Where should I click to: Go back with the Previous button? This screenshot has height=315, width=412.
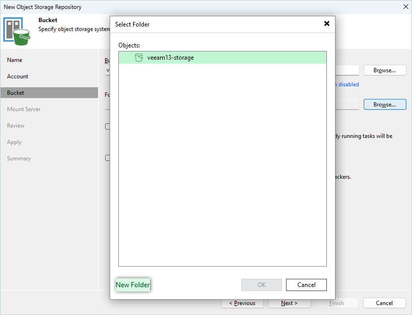click(242, 303)
